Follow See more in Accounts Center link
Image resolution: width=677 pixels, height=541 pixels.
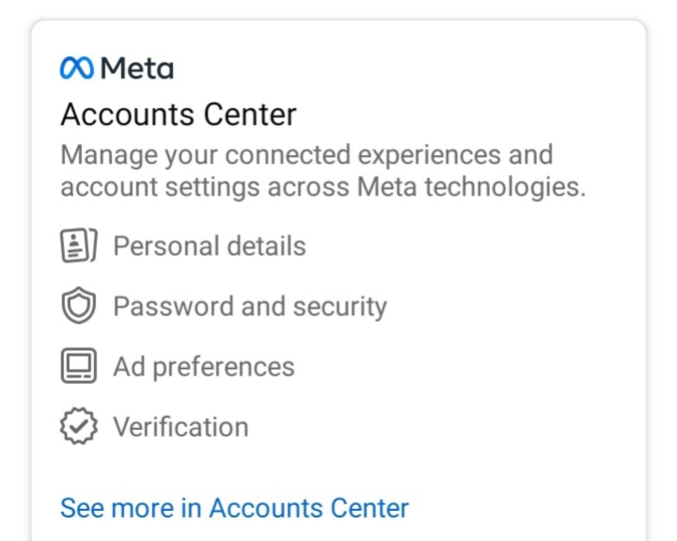[x=234, y=508]
